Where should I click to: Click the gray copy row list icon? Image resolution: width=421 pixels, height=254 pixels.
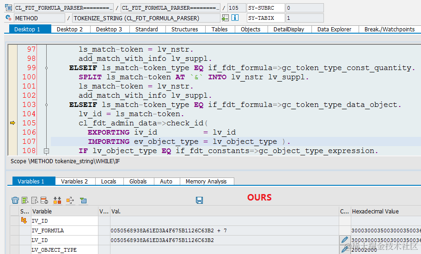click(x=35, y=200)
